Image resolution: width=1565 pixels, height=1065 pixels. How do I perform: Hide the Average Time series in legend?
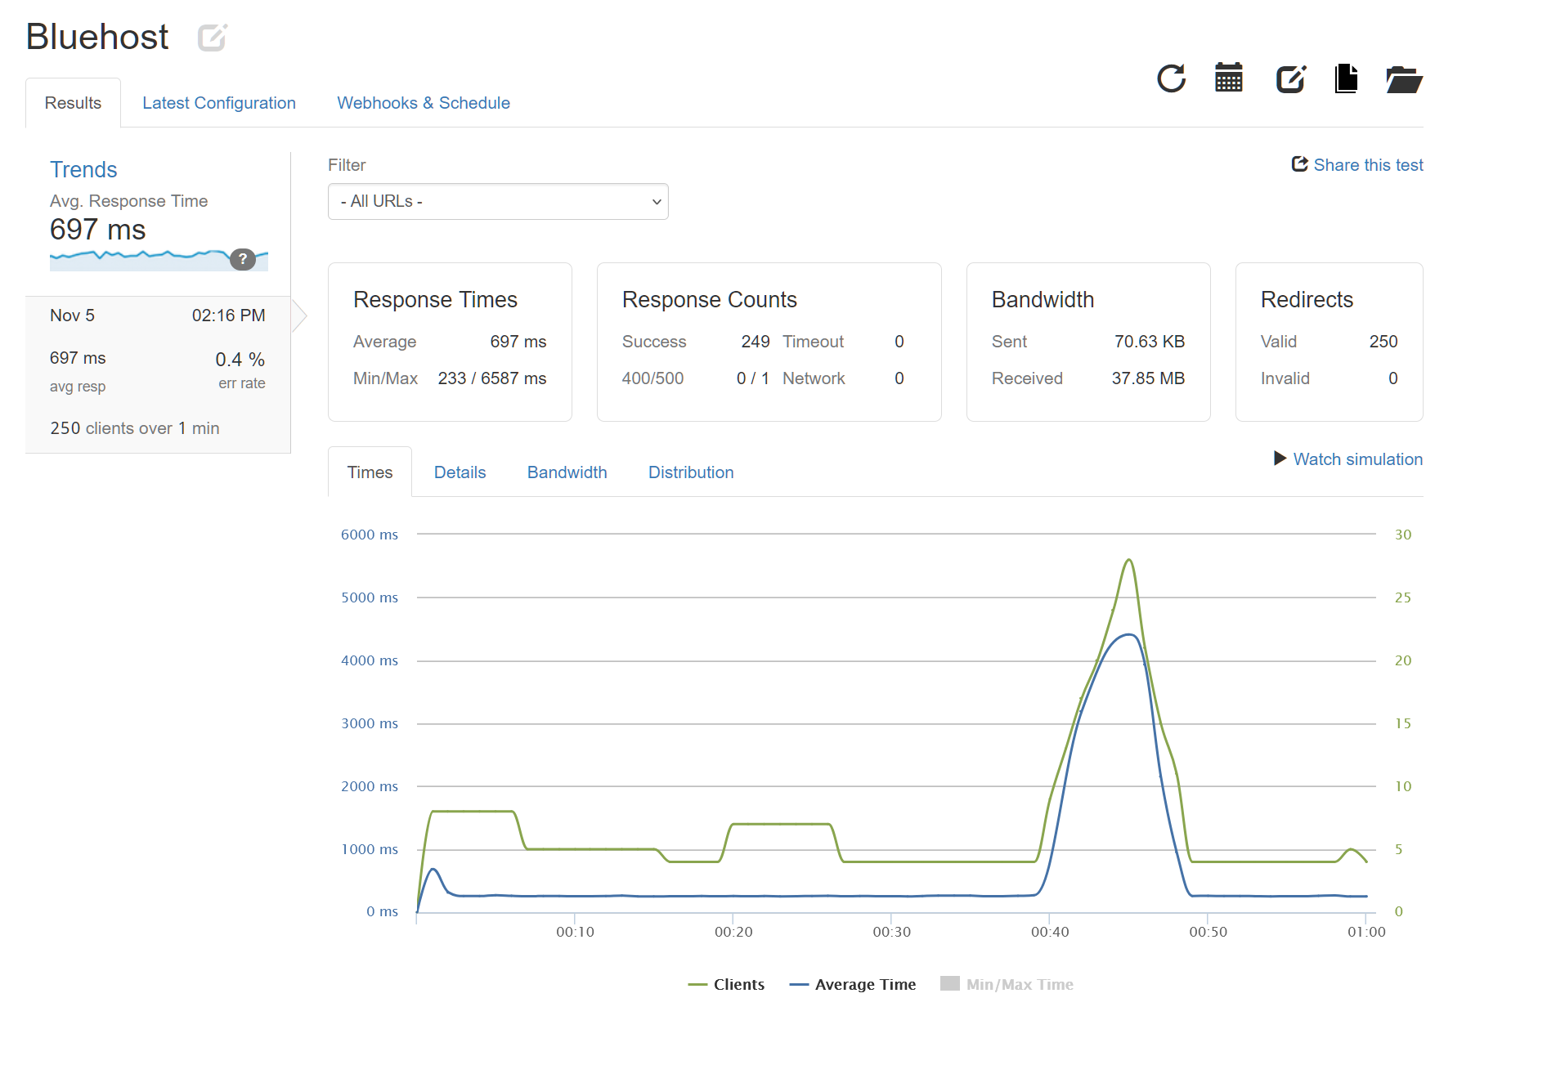tap(853, 984)
